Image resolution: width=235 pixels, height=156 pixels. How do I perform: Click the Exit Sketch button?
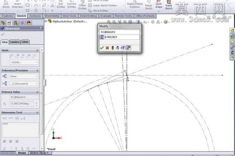pos(6,4)
